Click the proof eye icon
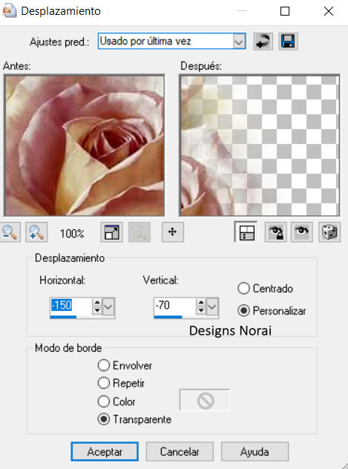The image size is (348, 469). point(302,232)
